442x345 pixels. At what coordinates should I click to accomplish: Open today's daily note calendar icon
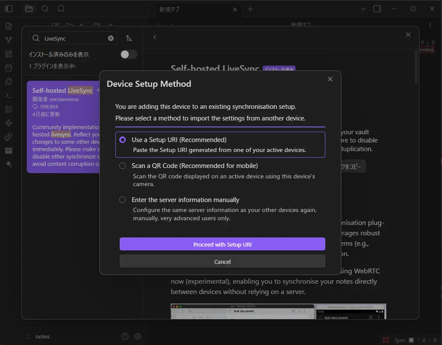[x=9, y=68]
